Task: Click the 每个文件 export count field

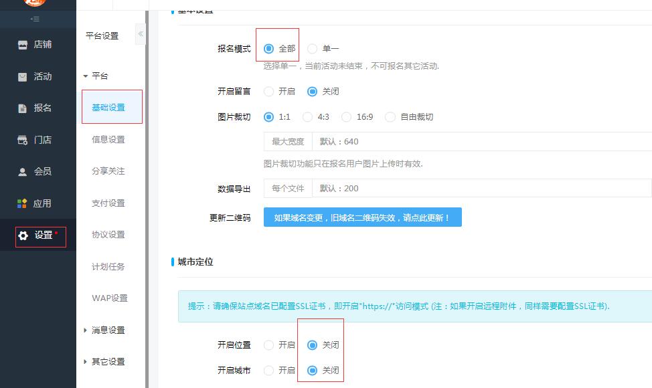Action: coord(482,189)
